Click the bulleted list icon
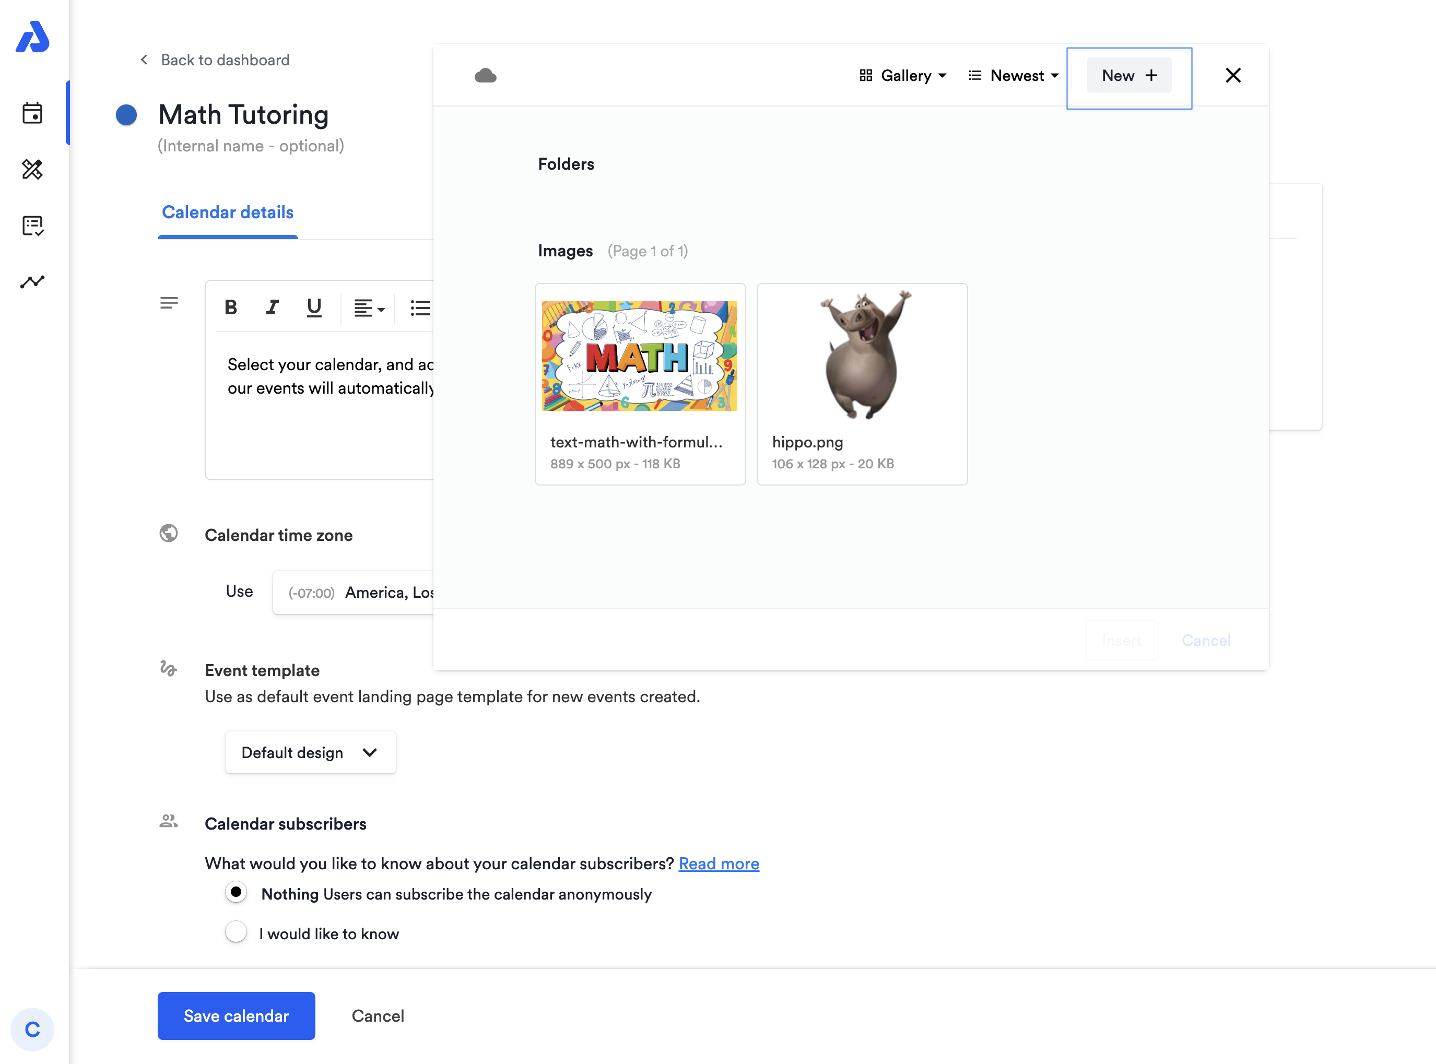Viewport: 1436px width, 1064px height. (420, 308)
